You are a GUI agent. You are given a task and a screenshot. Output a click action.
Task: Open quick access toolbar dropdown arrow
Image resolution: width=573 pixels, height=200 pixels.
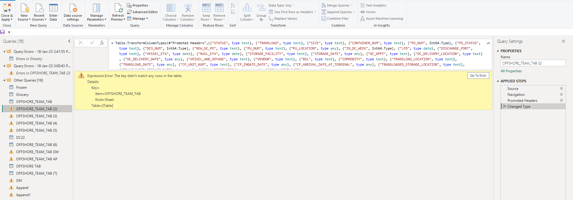click(x=9, y=32)
